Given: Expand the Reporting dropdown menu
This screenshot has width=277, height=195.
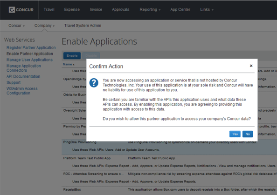Looking at the screenshot, I should point(150,9).
